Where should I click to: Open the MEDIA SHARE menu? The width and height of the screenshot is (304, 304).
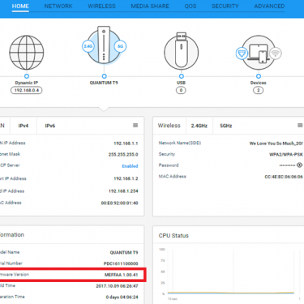150,6
